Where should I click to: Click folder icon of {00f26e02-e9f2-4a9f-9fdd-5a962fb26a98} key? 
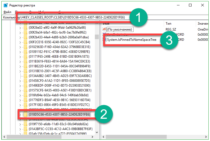tap(25, 27)
